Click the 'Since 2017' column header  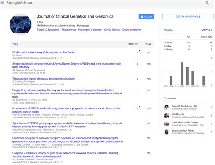point(207,37)
